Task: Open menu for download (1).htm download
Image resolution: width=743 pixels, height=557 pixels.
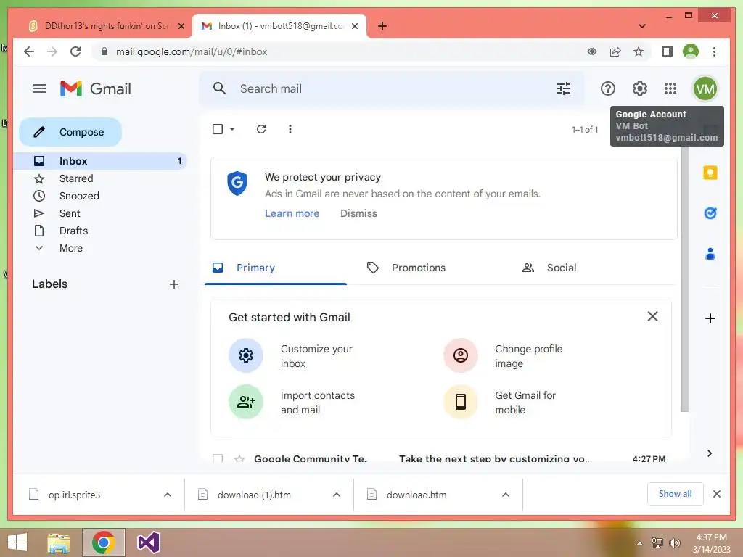Action: click(337, 495)
